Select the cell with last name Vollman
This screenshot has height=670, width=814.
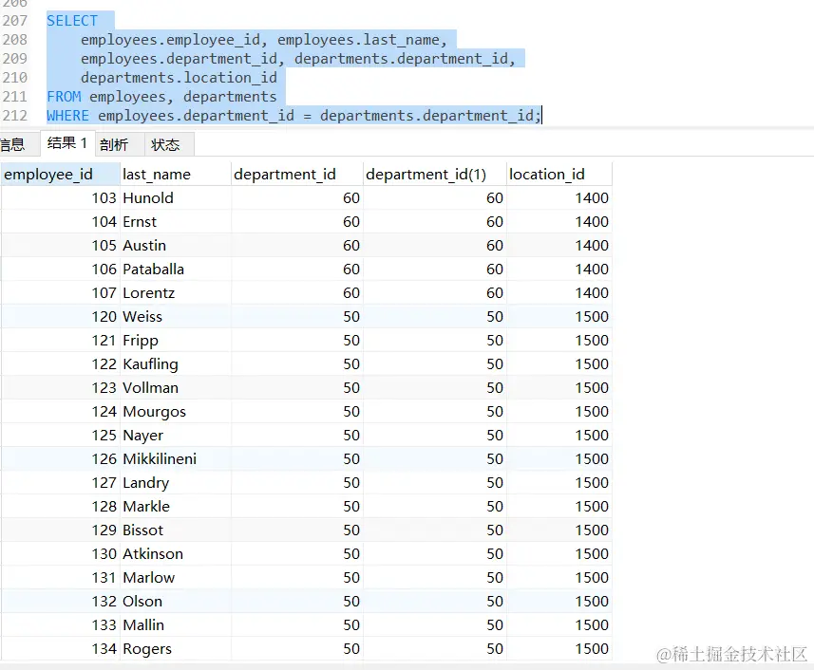click(x=176, y=388)
